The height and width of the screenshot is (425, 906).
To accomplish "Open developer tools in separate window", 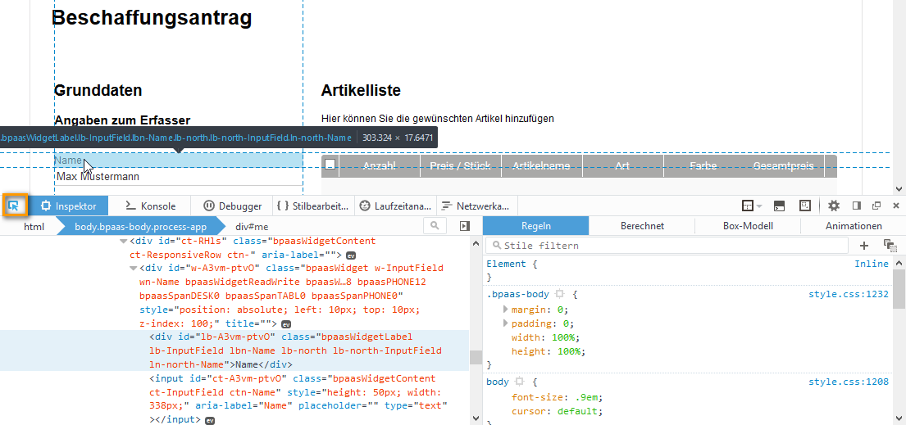I will (x=876, y=206).
